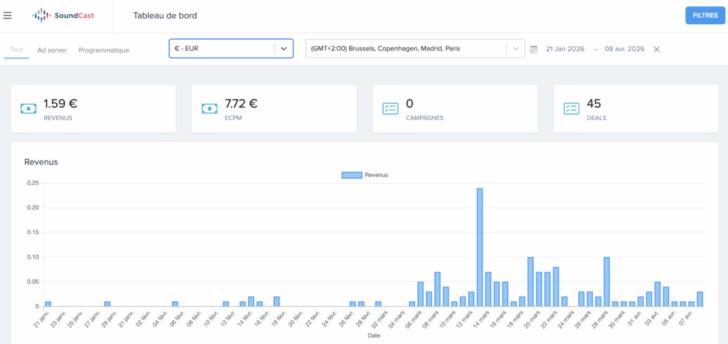Click the calendar icon beside date range
Viewport: 728px width, 344px height.
tap(533, 49)
